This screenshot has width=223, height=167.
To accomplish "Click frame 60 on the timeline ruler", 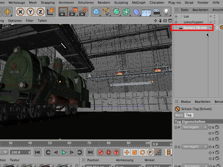I will (69, 143).
